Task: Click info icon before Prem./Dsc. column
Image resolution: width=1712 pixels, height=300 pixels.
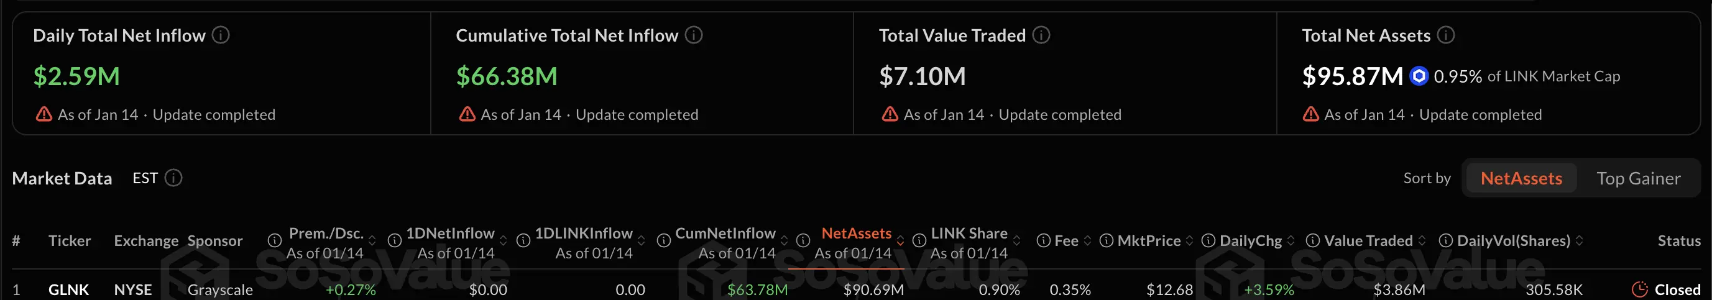Action: click(x=275, y=241)
